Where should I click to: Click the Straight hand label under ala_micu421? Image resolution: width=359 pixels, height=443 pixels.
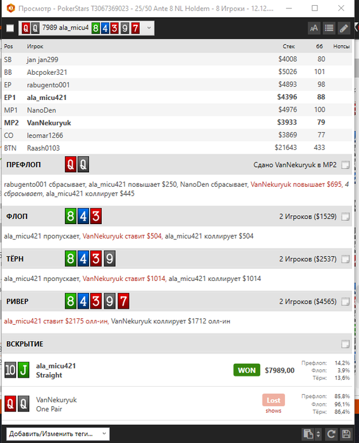(49, 375)
